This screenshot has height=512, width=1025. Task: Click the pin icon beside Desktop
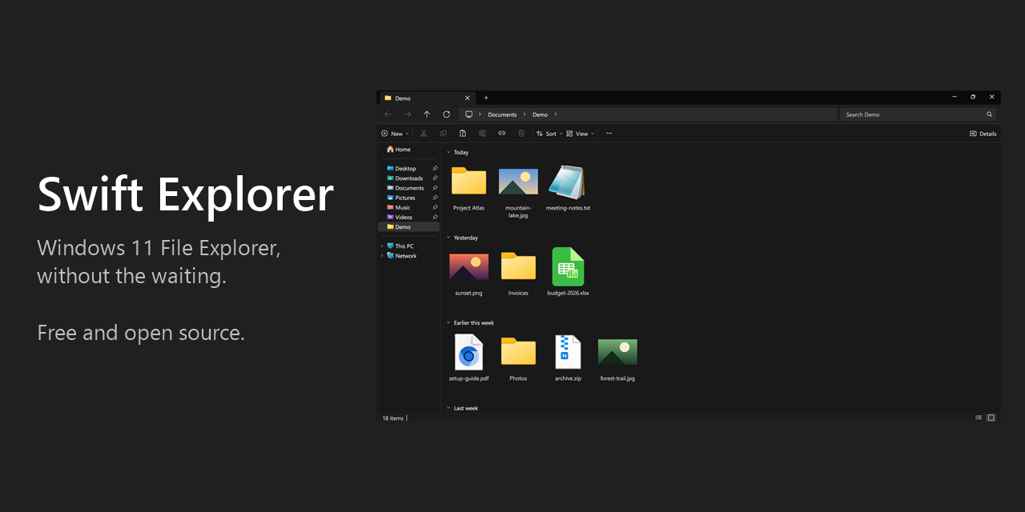point(435,169)
